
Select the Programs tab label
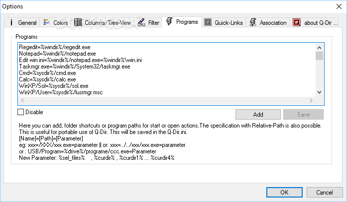point(187,22)
